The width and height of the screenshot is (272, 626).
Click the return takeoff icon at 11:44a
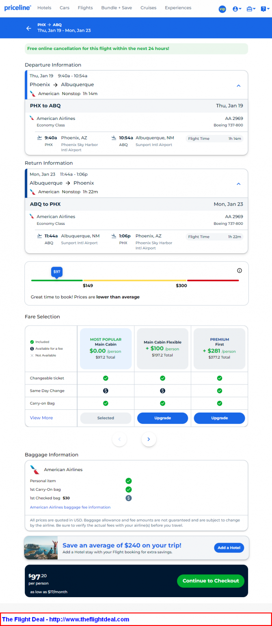click(x=39, y=236)
